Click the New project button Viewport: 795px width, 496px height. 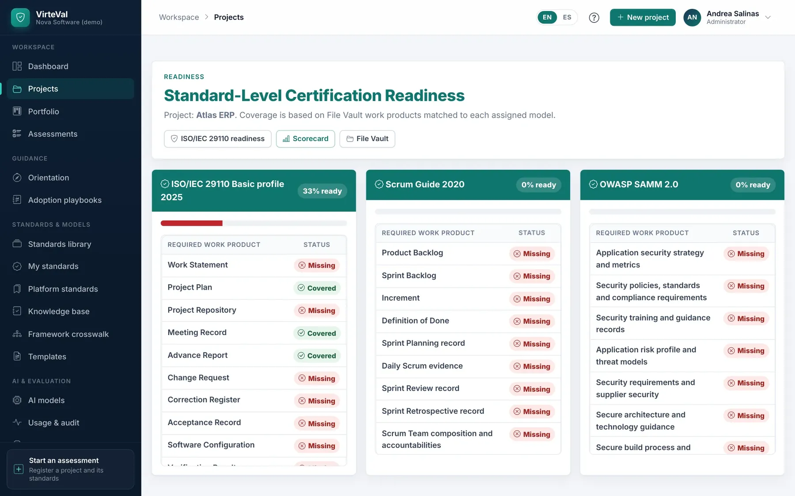pyautogui.click(x=643, y=18)
